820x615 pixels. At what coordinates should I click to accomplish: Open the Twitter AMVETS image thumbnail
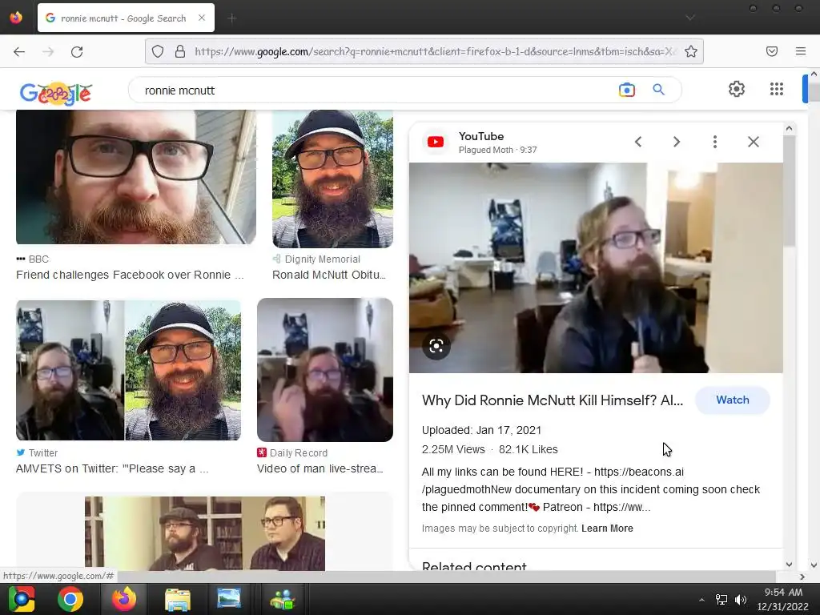coord(129,370)
